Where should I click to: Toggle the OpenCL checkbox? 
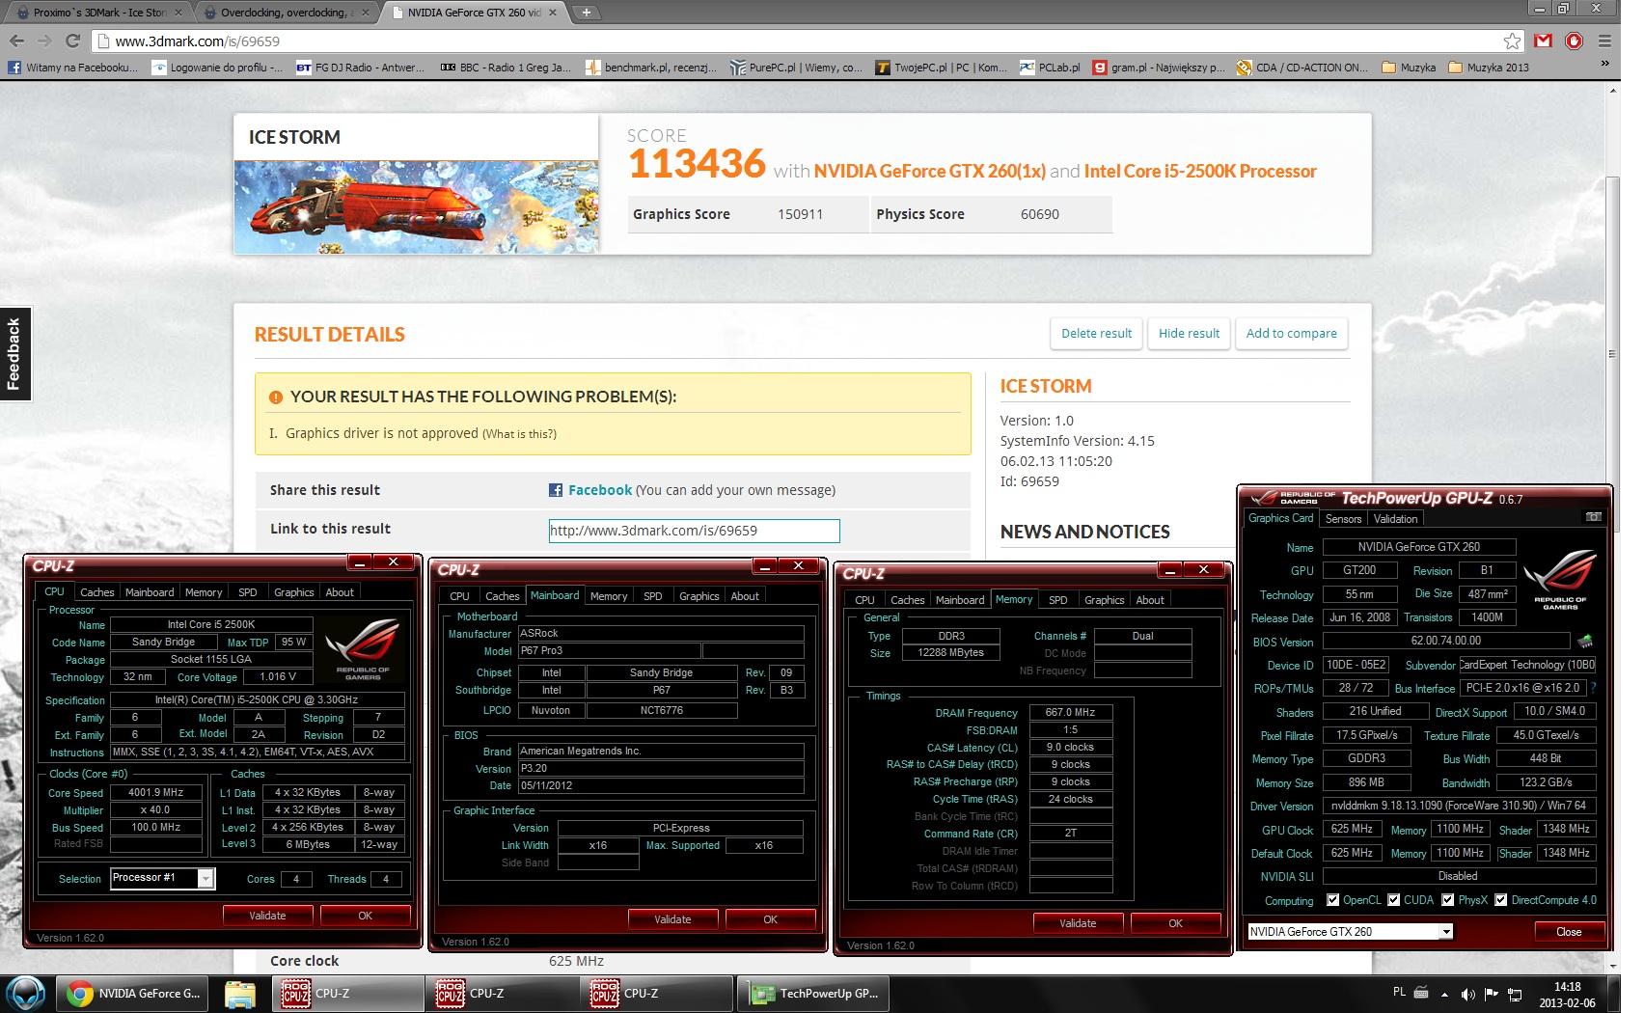(x=1332, y=900)
